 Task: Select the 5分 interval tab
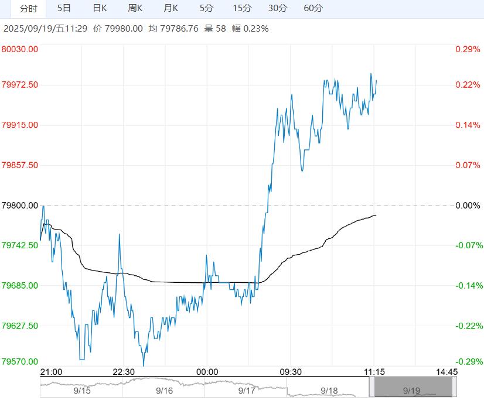pyautogui.click(x=206, y=9)
